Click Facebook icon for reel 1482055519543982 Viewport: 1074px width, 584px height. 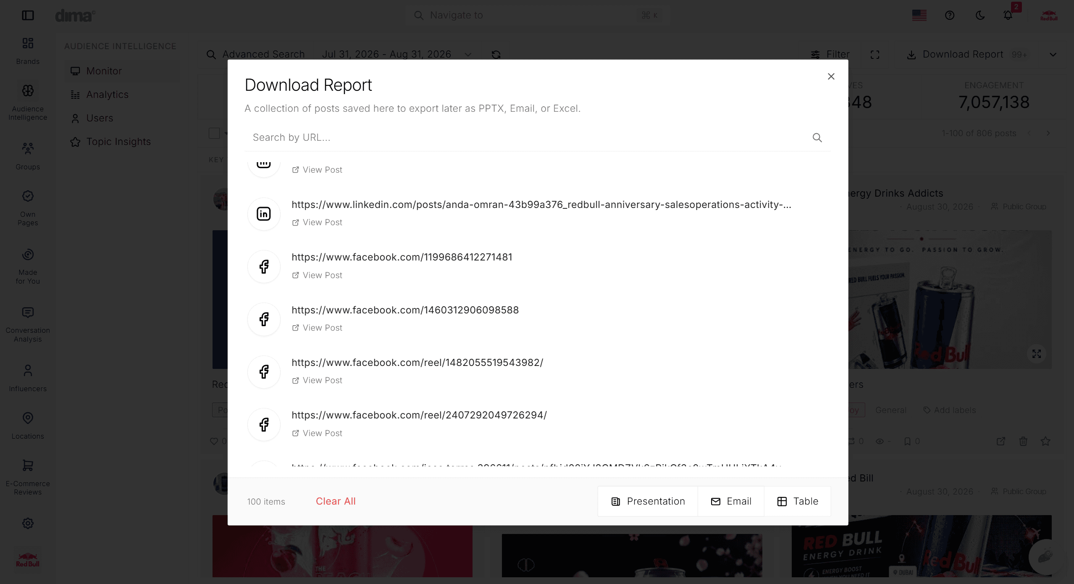tap(264, 372)
